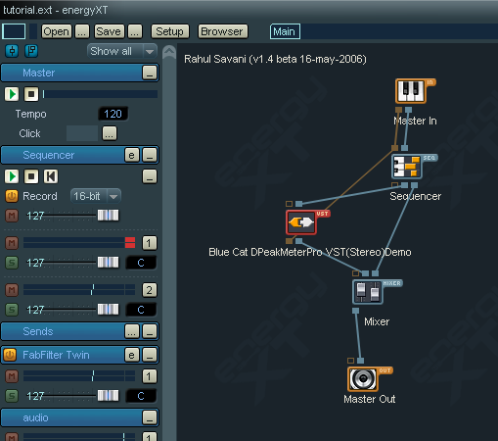
Task: Mute Sequencer track 1
Action: pos(12,243)
